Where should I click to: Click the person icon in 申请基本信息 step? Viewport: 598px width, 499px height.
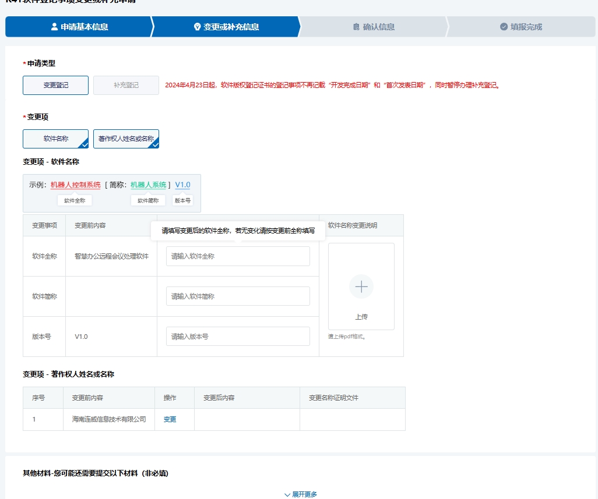(54, 27)
